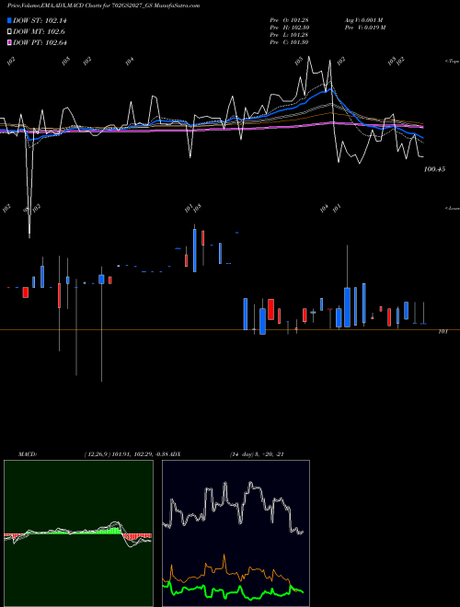Open the green MACD indicator panel
Screen dimensions: 460x607
[x=78, y=533]
